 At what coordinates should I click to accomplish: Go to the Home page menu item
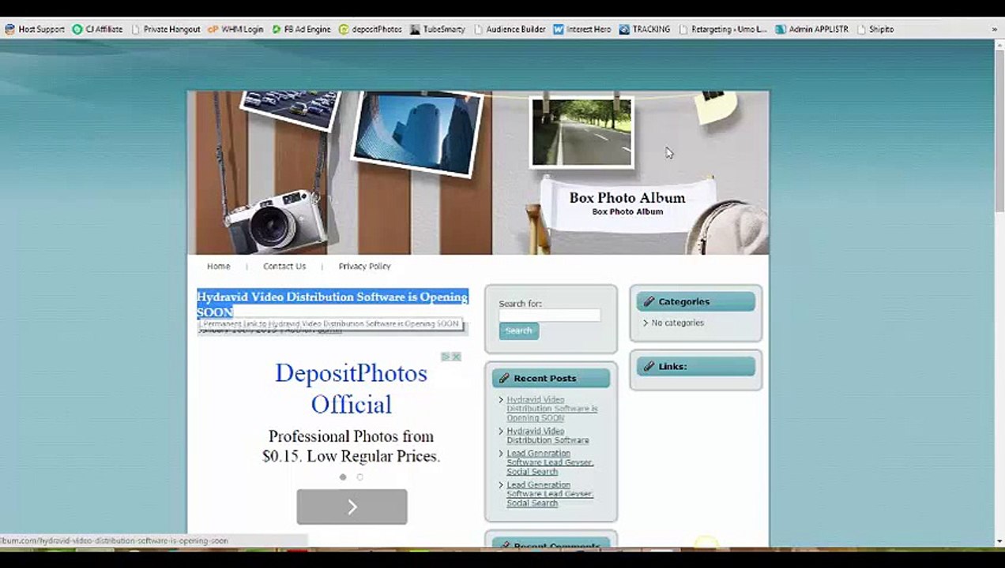(218, 267)
